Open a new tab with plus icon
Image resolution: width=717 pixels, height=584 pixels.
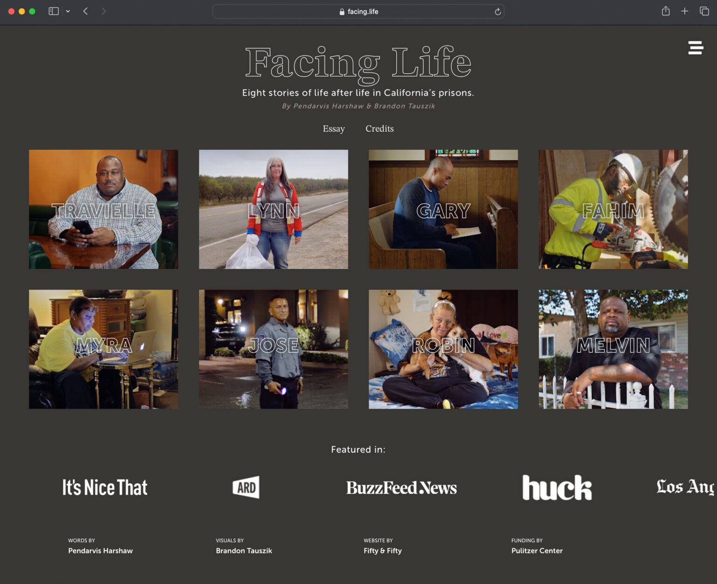(x=685, y=11)
